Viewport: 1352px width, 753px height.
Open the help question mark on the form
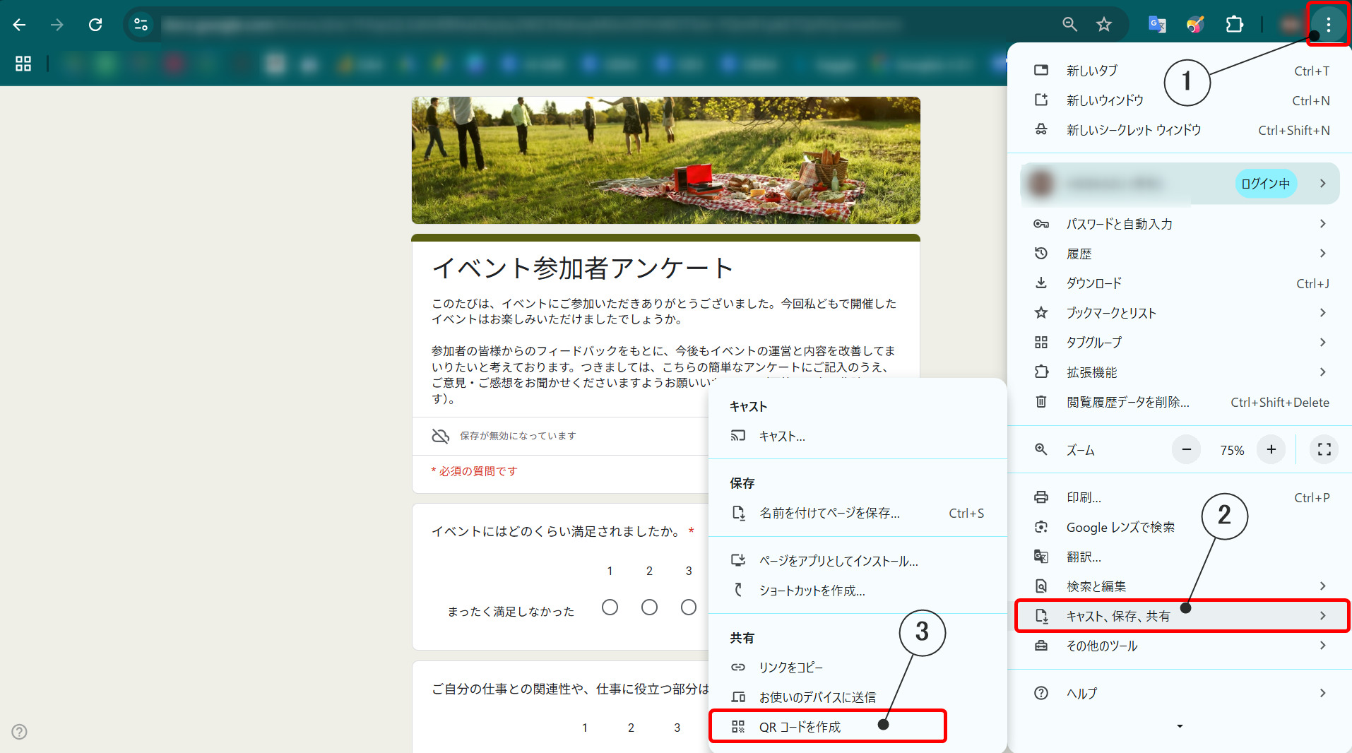(x=19, y=733)
